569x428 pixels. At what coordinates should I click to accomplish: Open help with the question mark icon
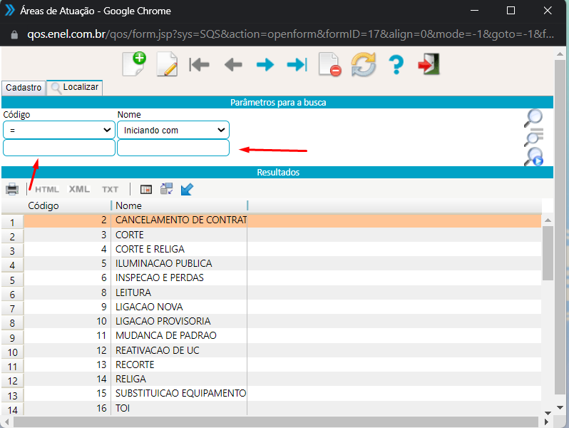coord(396,65)
